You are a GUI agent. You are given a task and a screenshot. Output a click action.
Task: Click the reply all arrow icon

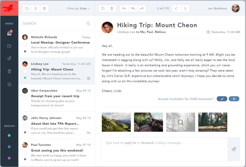[133, 8]
